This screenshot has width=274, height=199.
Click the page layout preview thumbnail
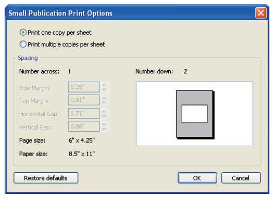pos(195,114)
